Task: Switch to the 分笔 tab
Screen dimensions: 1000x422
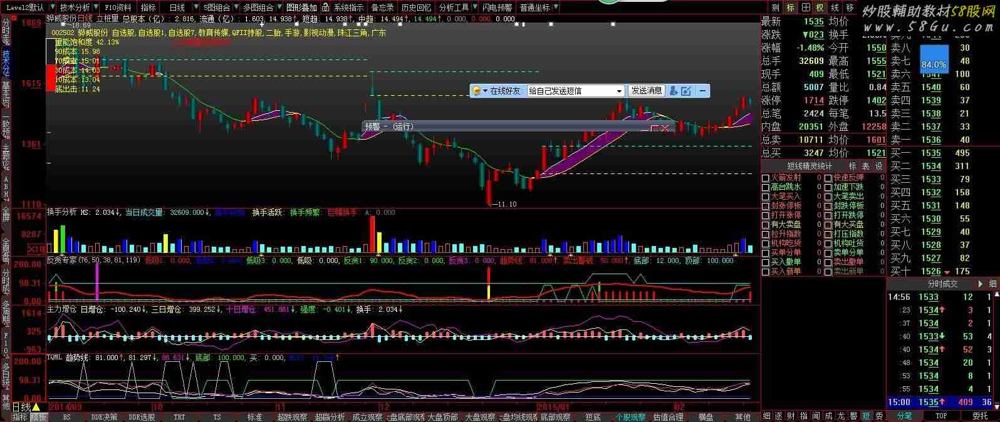Action: point(905,416)
